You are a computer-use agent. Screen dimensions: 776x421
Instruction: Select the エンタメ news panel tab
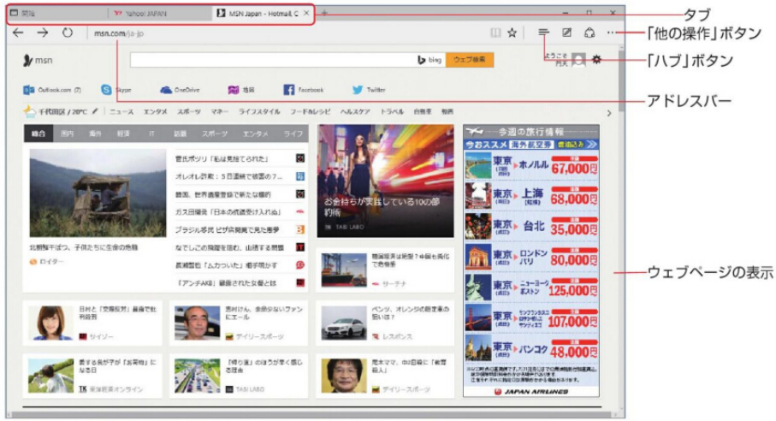[255, 133]
